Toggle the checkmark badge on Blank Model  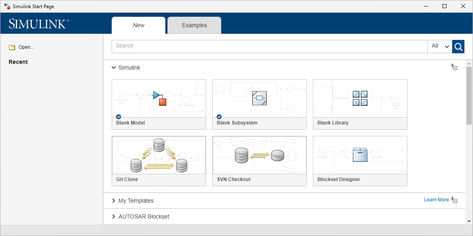(119, 117)
